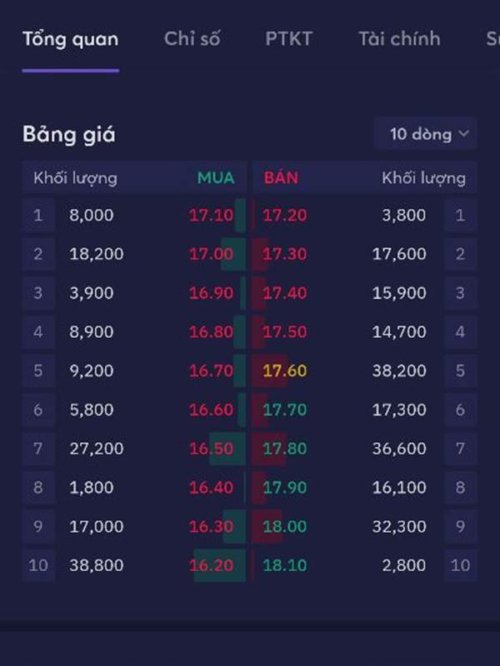Go to the 'Tài chính' tab
Viewport: 500px width, 666px height.
pyautogui.click(x=399, y=39)
